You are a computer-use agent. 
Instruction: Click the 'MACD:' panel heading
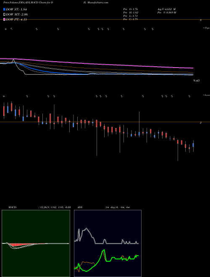pyautogui.click(x=13, y=207)
